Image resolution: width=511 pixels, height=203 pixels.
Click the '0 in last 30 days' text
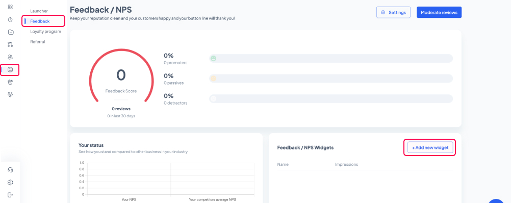121,116
